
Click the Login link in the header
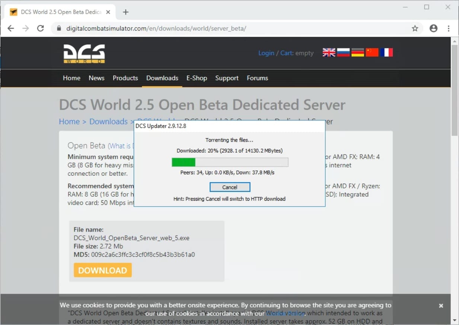(266, 53)
